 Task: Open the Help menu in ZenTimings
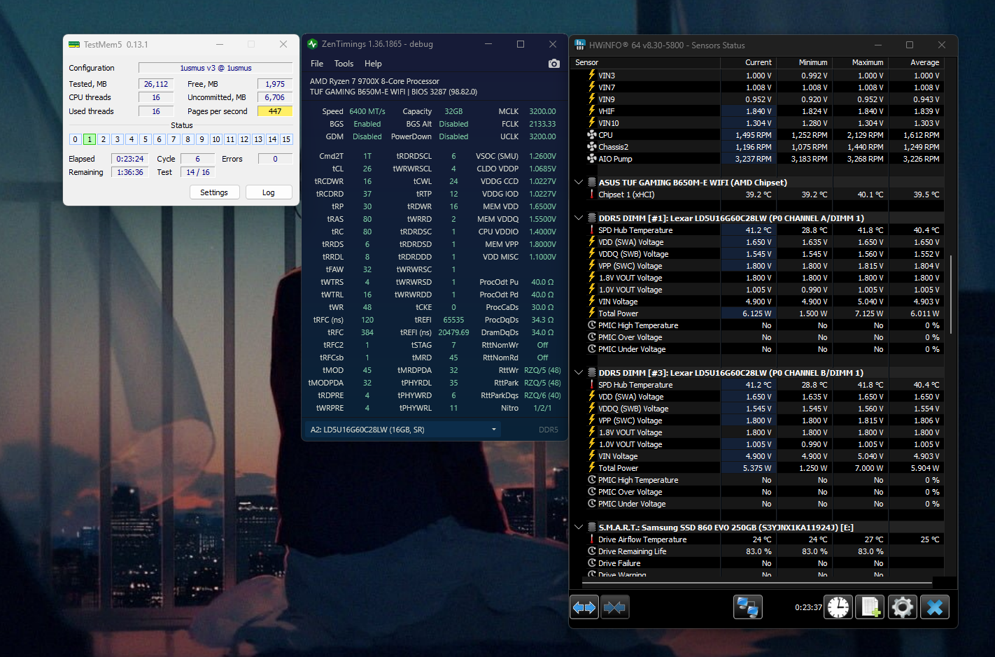coord(373,64)
